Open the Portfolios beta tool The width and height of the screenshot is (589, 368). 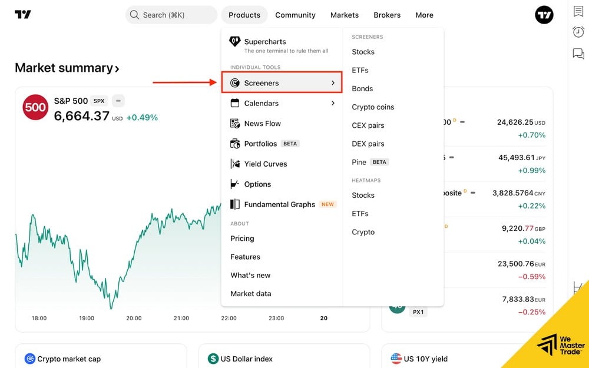(x=261, y=143)
